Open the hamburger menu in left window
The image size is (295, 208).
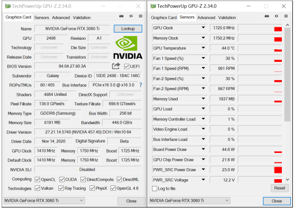[140, 16]
